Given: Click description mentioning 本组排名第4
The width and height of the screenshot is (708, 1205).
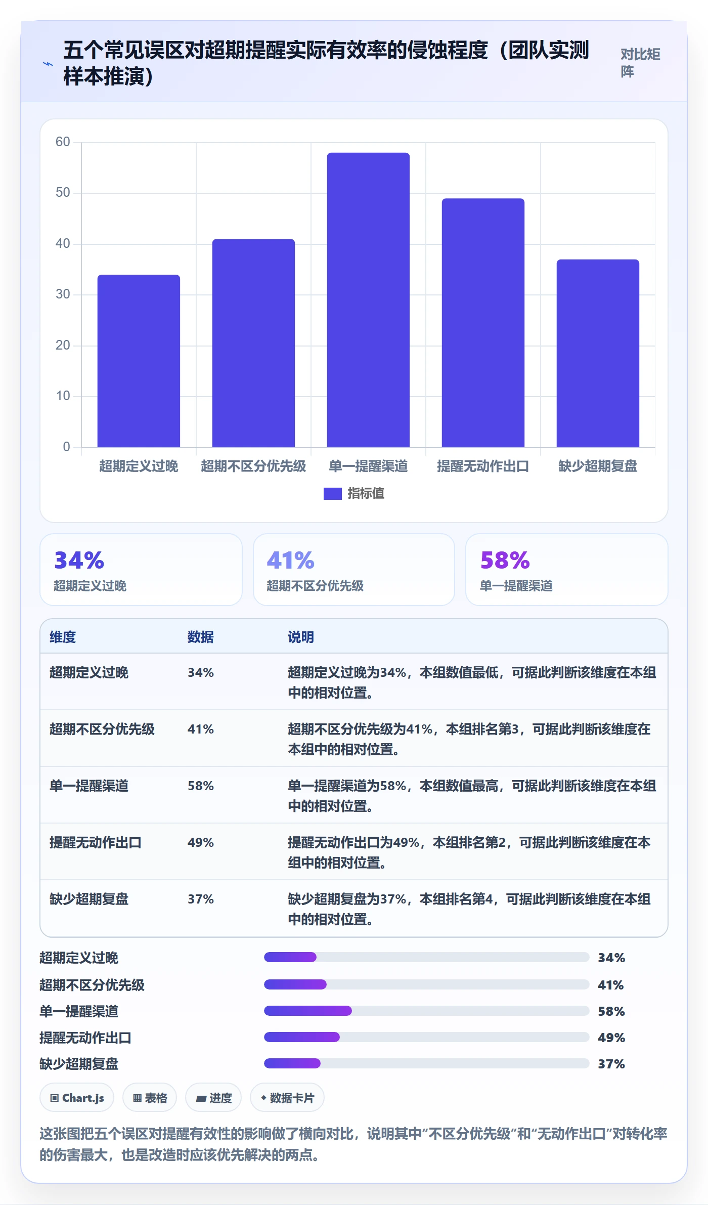Looking at the screenshot, I should [469, 909].
